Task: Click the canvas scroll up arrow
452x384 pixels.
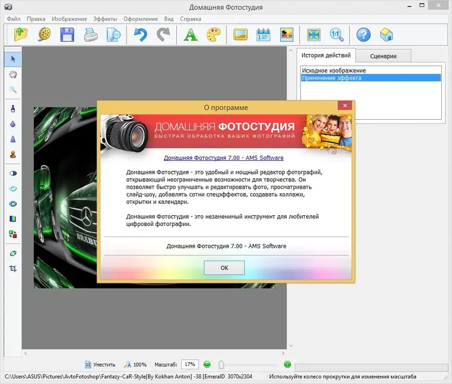Action: (x=290, y=50)
